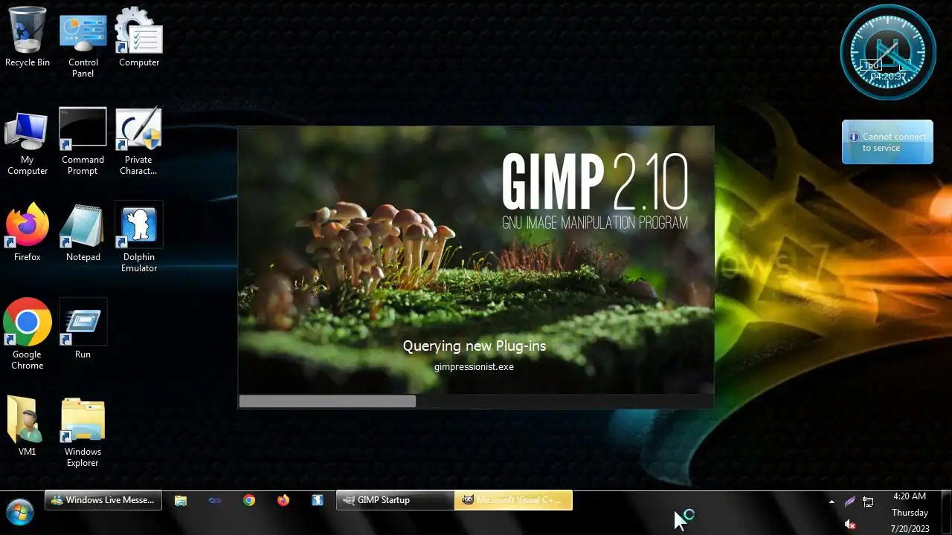Click the pinned Chrome taskbar icon

pos(249,500)
